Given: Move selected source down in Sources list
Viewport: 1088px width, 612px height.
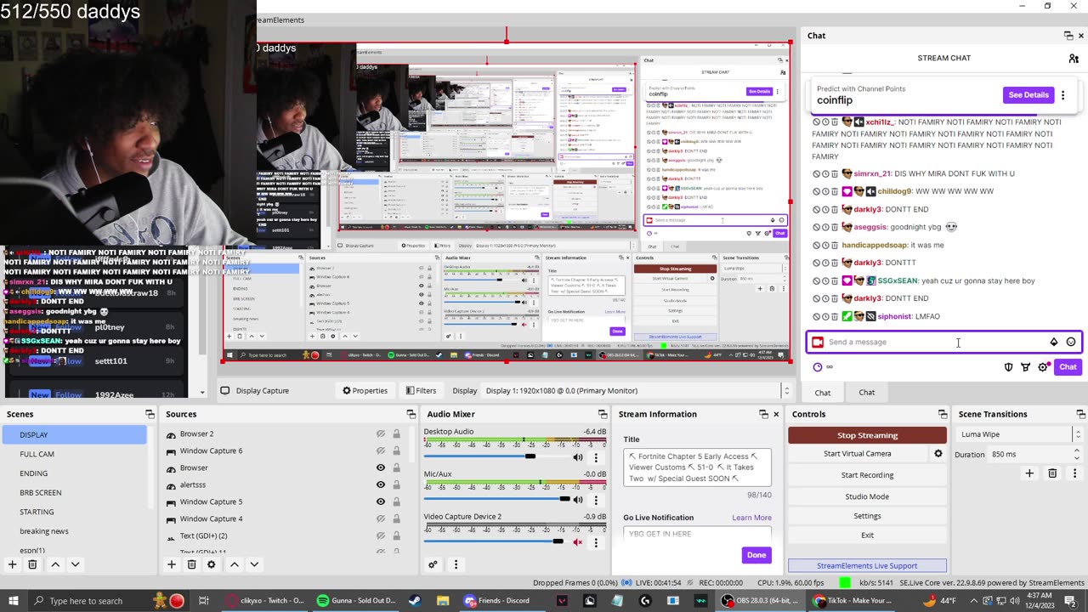Looking at the screenshot, I should point(253,564).
